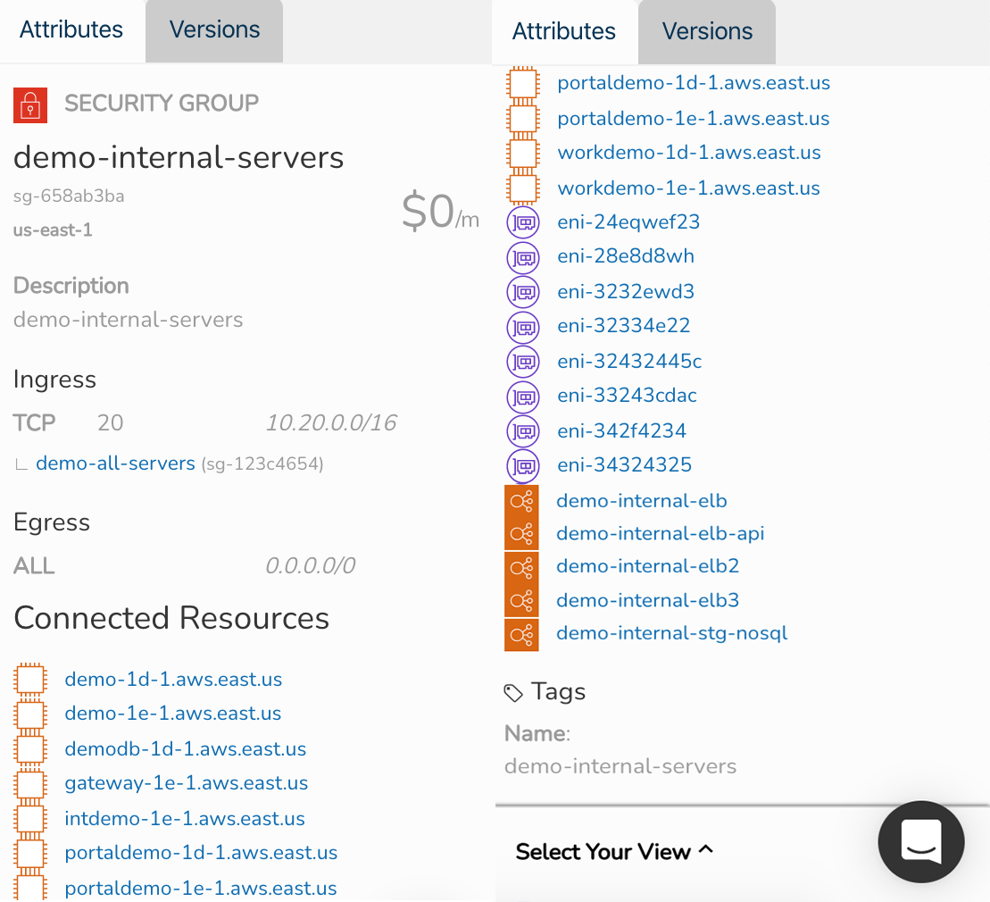Select the ELB icon beside demo-internal-stg-nosql

(x=521, y=635)
